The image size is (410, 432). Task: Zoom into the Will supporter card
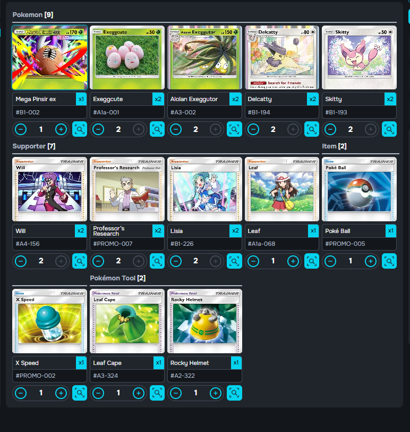(x=80, y=261)
